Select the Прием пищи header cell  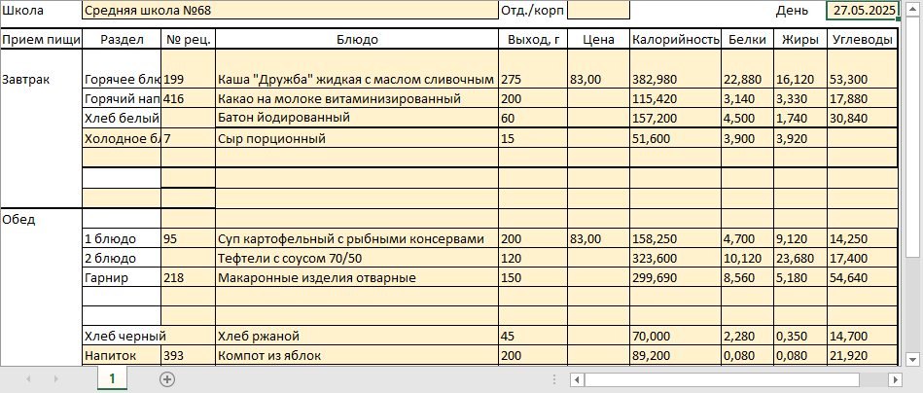[x=41, y=40]
